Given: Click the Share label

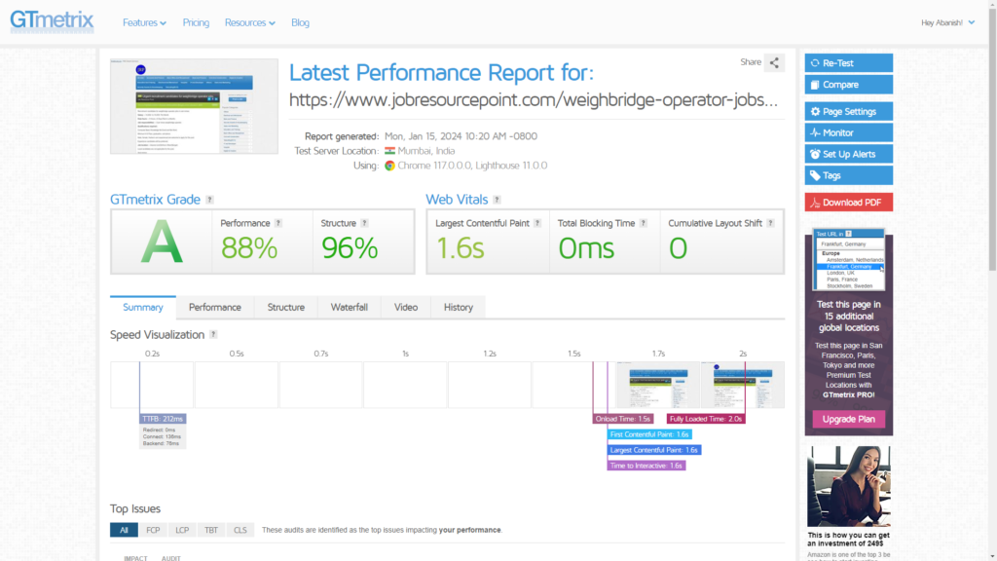Looking at the screenshot, I should (751, 62).
